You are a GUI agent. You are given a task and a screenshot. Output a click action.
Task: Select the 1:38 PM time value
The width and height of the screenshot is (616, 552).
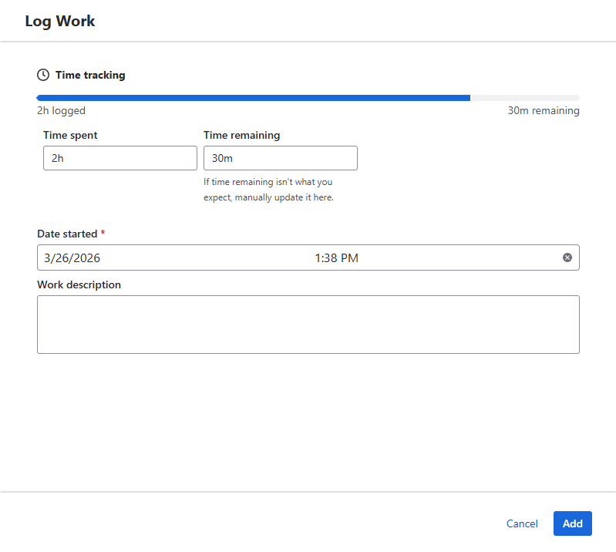(x=337, y=257)
